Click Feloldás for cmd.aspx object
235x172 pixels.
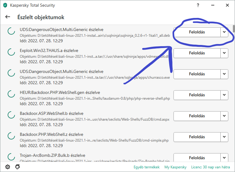[x=197, y=116]
